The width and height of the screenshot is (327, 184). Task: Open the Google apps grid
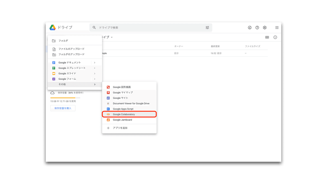(277, 27)
